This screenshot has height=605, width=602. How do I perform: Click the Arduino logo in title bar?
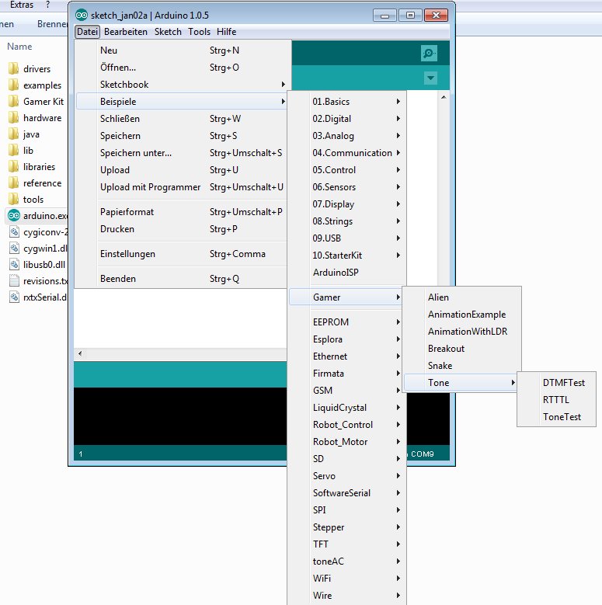pos(82,14)
